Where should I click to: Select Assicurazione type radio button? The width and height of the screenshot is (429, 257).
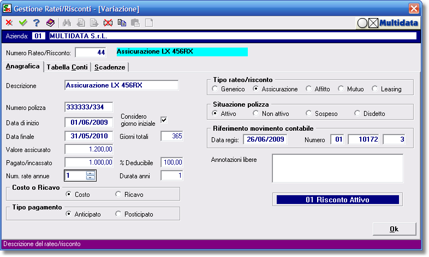coord(255,89)
